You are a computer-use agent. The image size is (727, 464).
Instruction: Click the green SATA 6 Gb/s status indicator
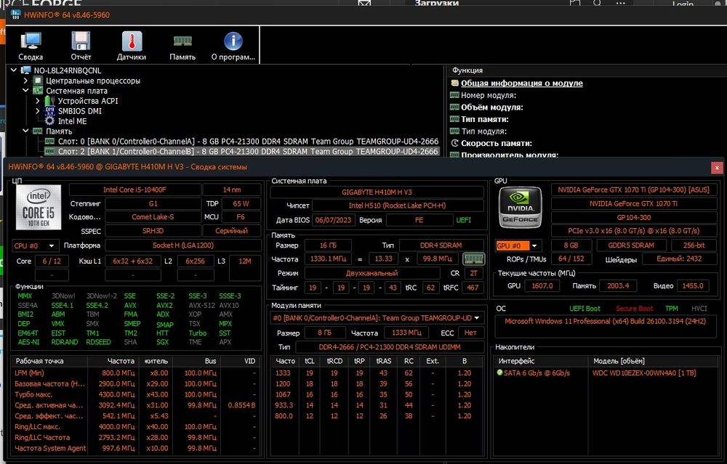[x=499, y=373]
